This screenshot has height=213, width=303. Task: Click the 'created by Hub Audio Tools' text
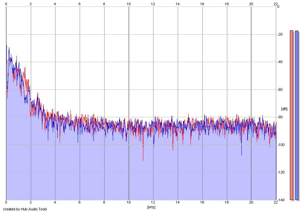25,209
